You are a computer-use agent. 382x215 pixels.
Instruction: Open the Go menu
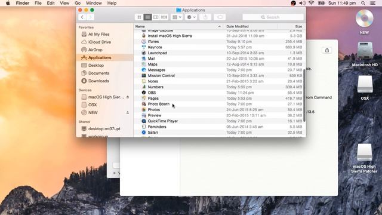(x=78, y=3)
